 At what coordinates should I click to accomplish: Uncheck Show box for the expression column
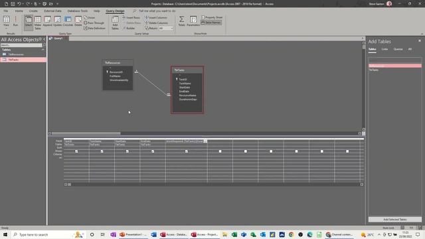(x=187, y=151)
